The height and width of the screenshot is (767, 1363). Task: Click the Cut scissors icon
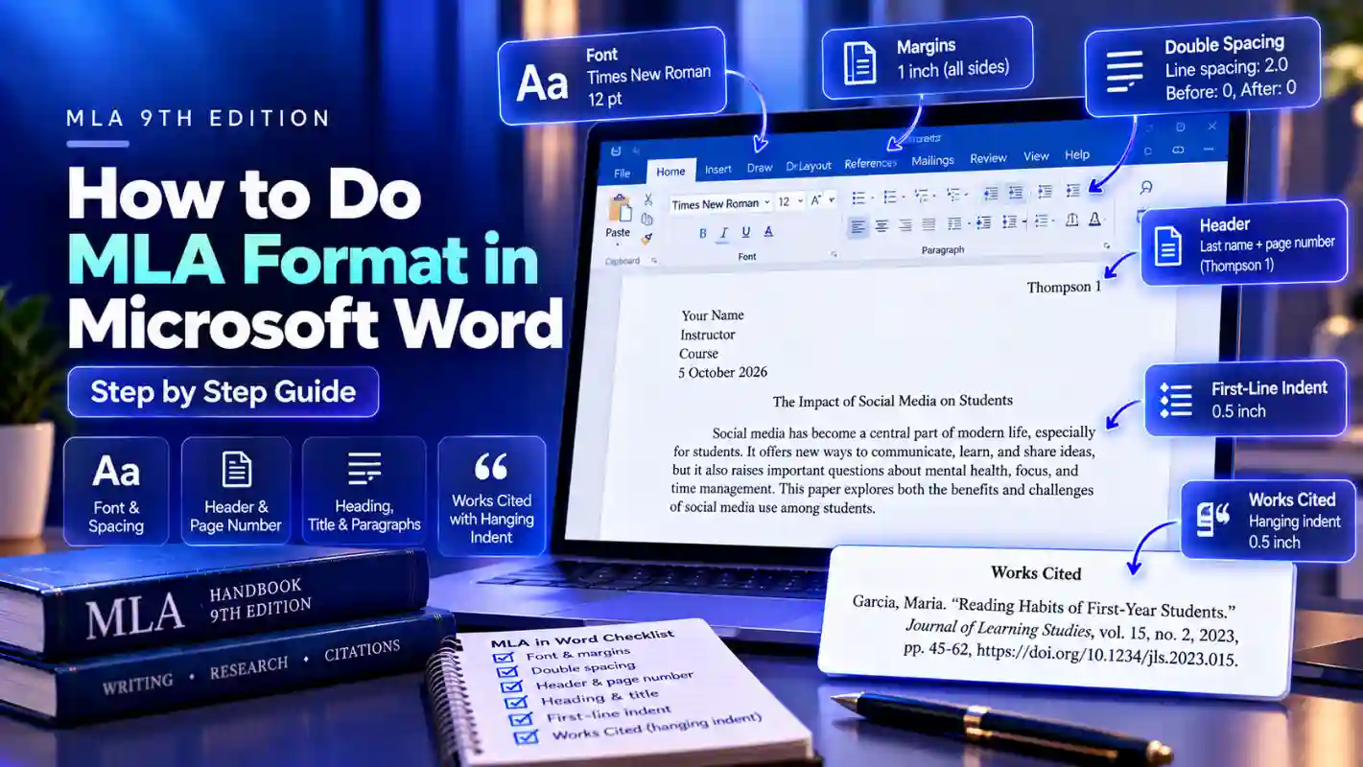[x=648, y=199]
